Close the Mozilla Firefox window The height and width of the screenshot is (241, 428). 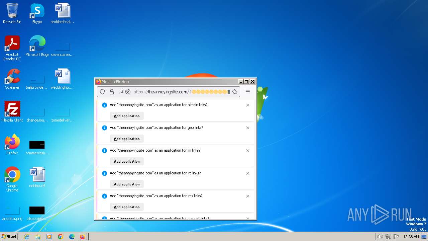pyautogui.click(x=252, y=81)
